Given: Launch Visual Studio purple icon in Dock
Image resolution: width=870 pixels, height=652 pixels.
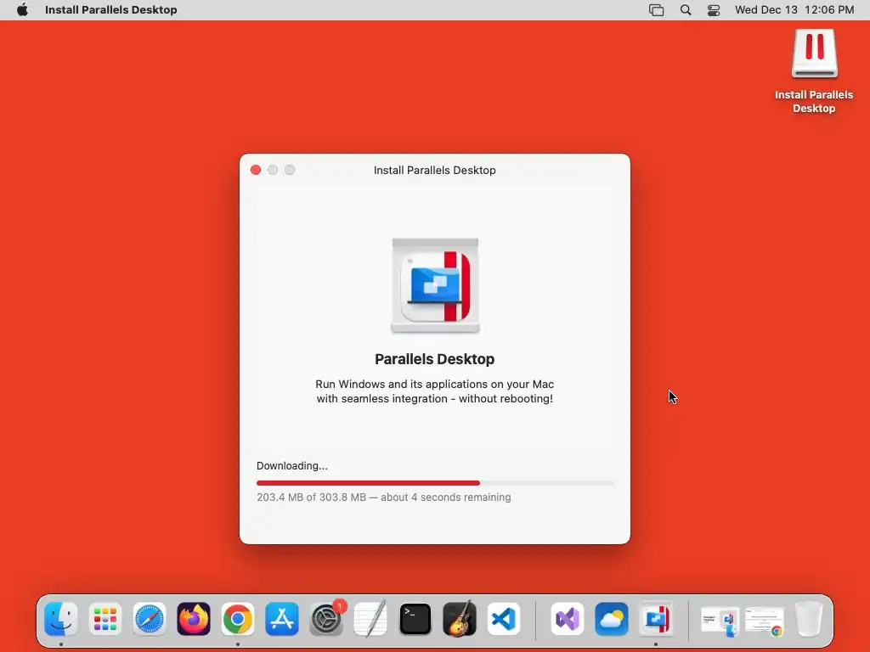Looking at the screenshot, I should pyautogui.click(x=567, y=619).
